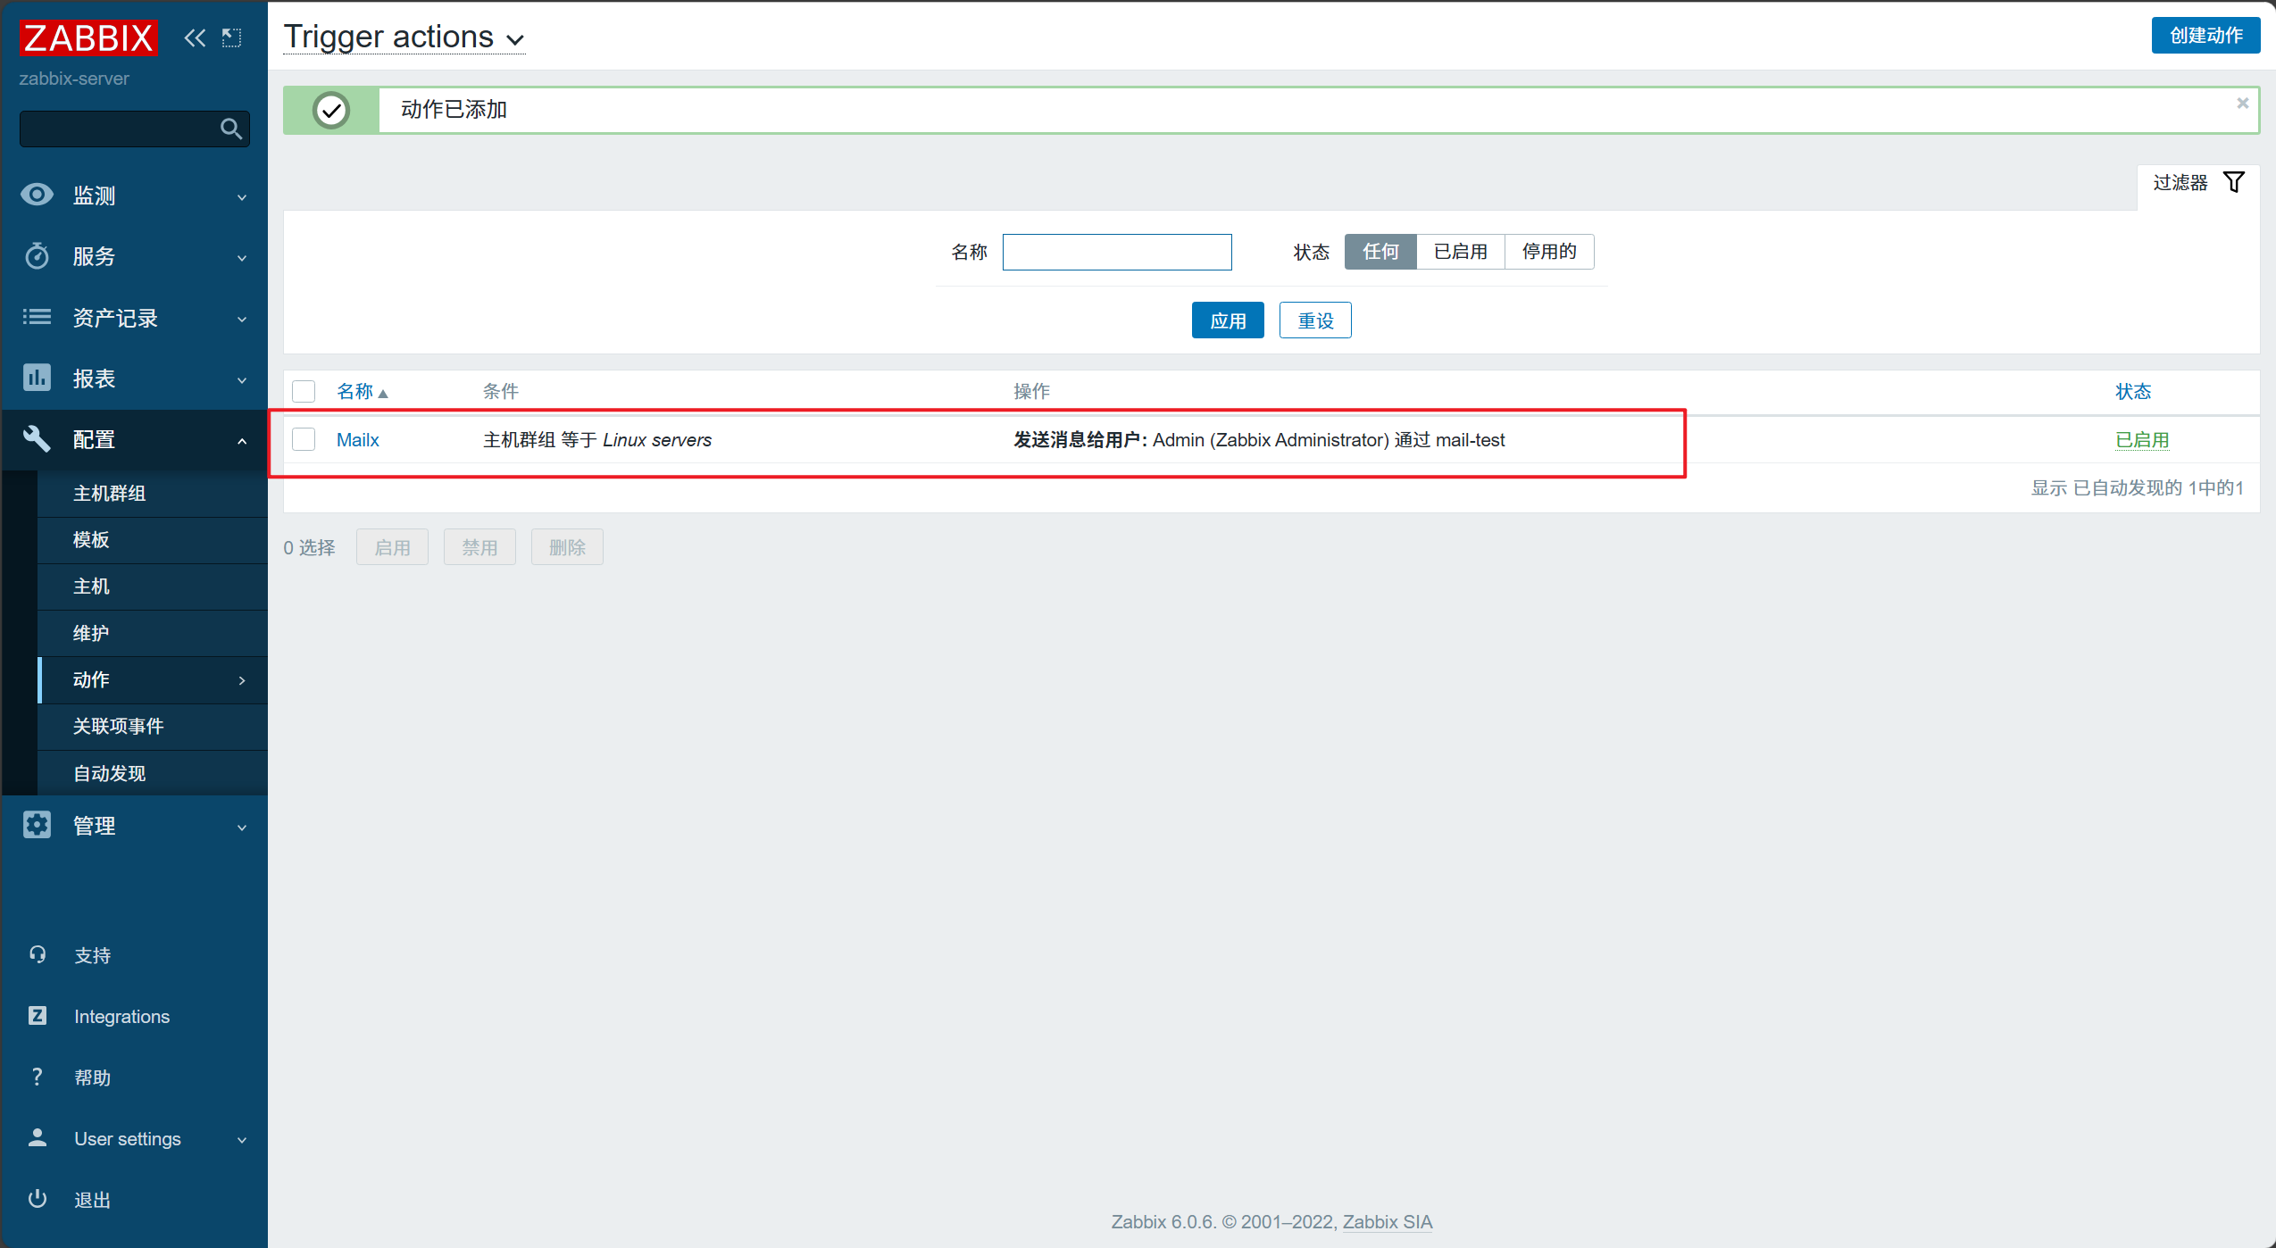The height and width of the screenshot is (1248, 2276).
Task: Open the Mailx action link
Action: [x=357, y=439]
